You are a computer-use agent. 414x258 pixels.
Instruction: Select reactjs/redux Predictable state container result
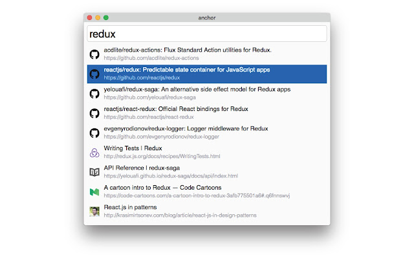click(207, 74)
